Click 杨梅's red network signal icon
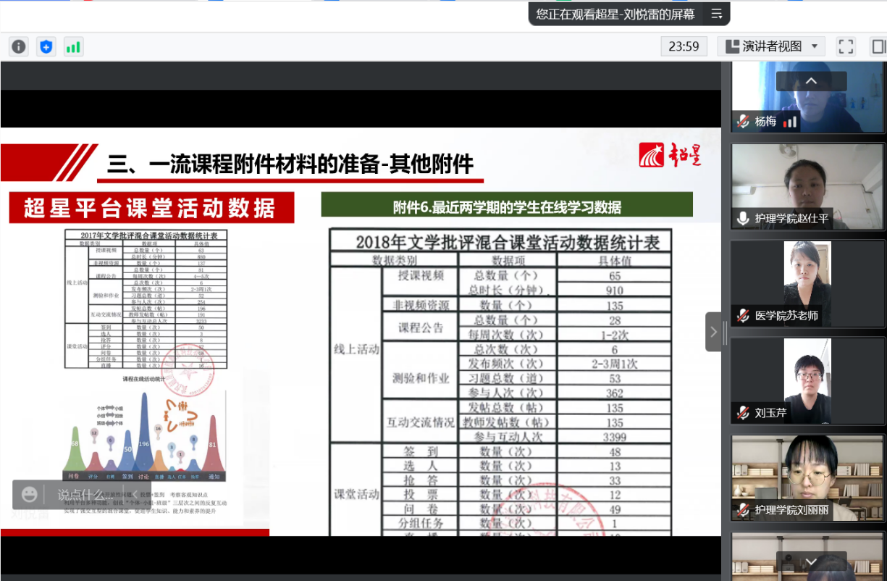 click(x=790, y=122)
